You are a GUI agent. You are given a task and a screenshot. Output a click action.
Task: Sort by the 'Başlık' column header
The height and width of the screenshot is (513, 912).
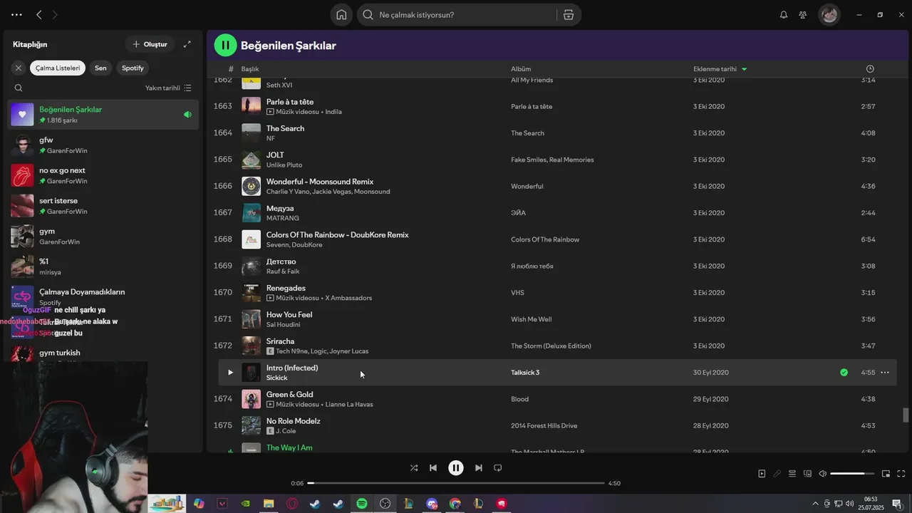(x=250, y=69)
